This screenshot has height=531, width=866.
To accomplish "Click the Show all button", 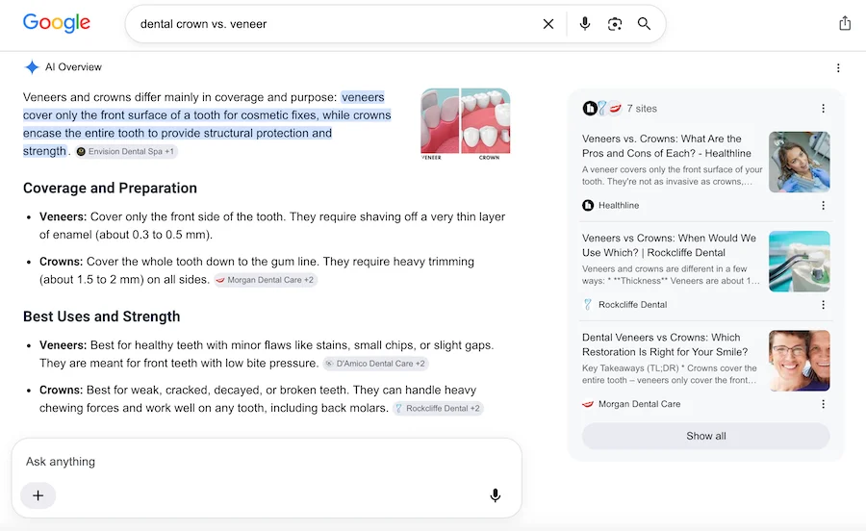I will pos(706,436).
